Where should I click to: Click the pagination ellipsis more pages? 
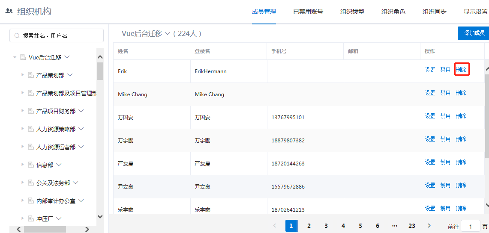395,226
